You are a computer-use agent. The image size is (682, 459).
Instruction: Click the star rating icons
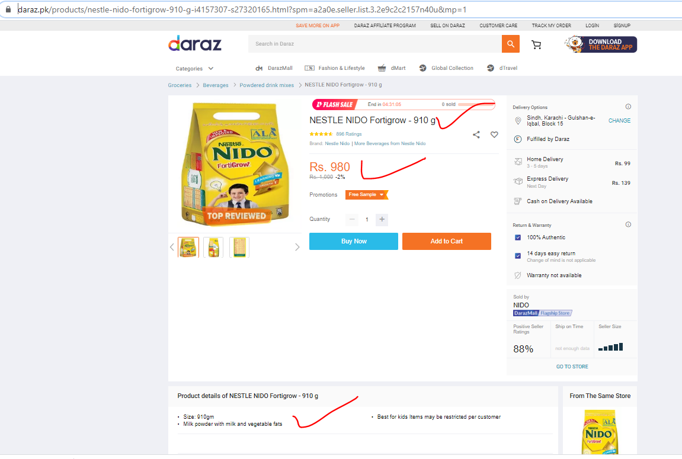pyautogui.click(x=321, y=134)
